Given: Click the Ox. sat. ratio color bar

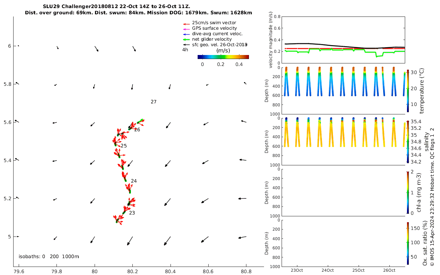Looking at the screenshot, I should pyautogui.click(x=408, y=243).
